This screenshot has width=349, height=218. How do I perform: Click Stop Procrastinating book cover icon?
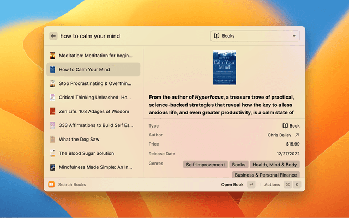click(52, 83)
